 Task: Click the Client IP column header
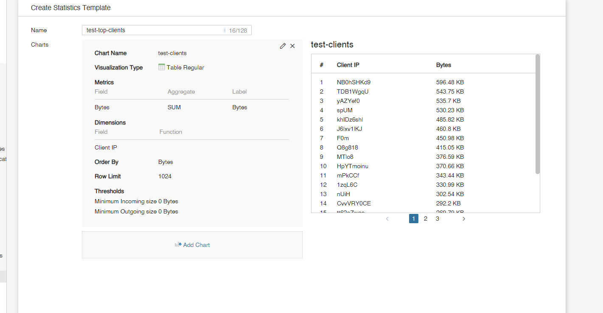[x=348, y=65]
